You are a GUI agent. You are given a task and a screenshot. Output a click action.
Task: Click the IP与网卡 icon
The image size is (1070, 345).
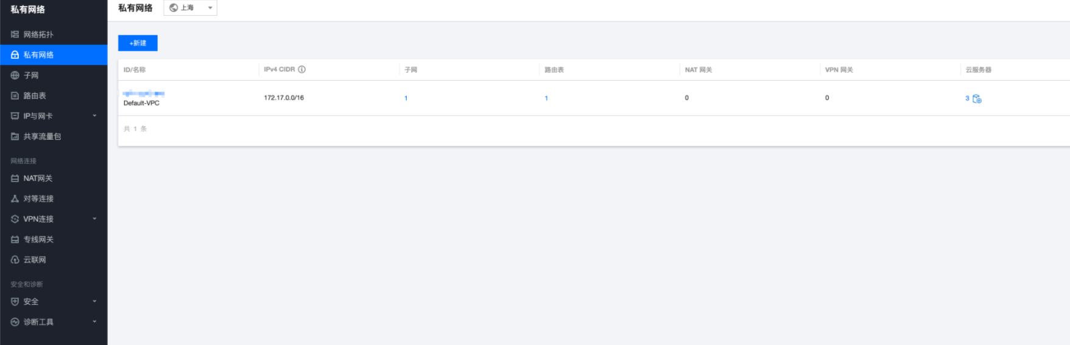pyautogui.click(x=15, y=116)
